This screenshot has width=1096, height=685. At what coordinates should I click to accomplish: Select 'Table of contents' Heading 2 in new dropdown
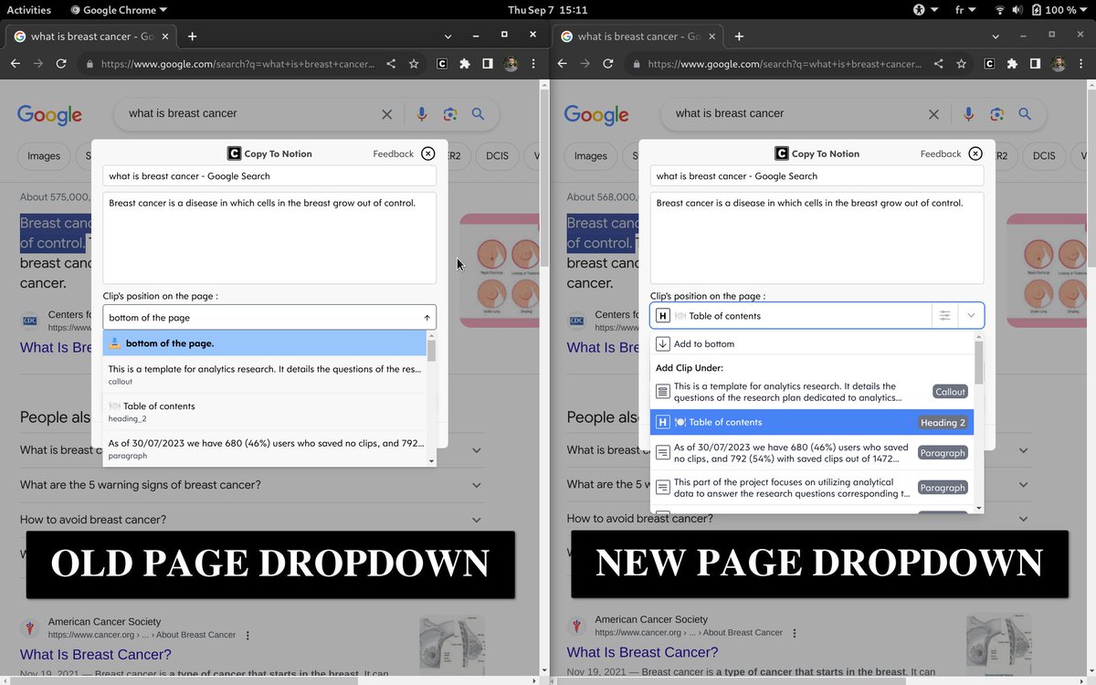pos(811,422)
